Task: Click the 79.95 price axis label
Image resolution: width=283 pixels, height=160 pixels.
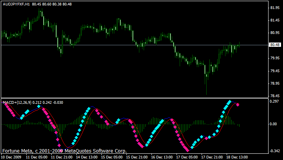Action: (x=275, y=58)
